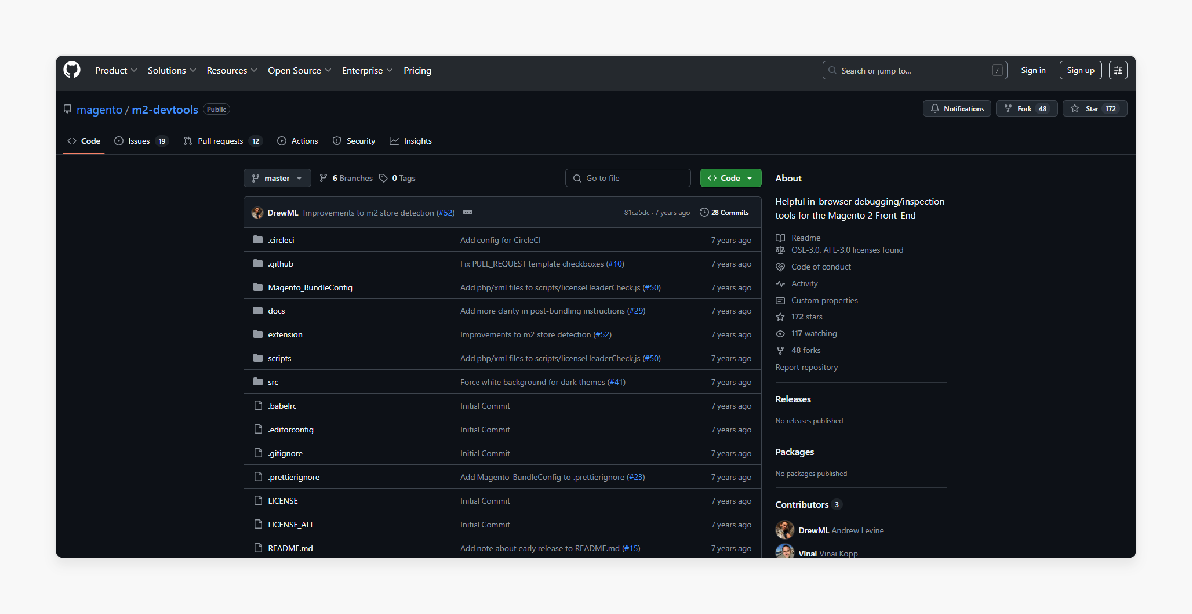View 0 Tags list

pos(397,178)
